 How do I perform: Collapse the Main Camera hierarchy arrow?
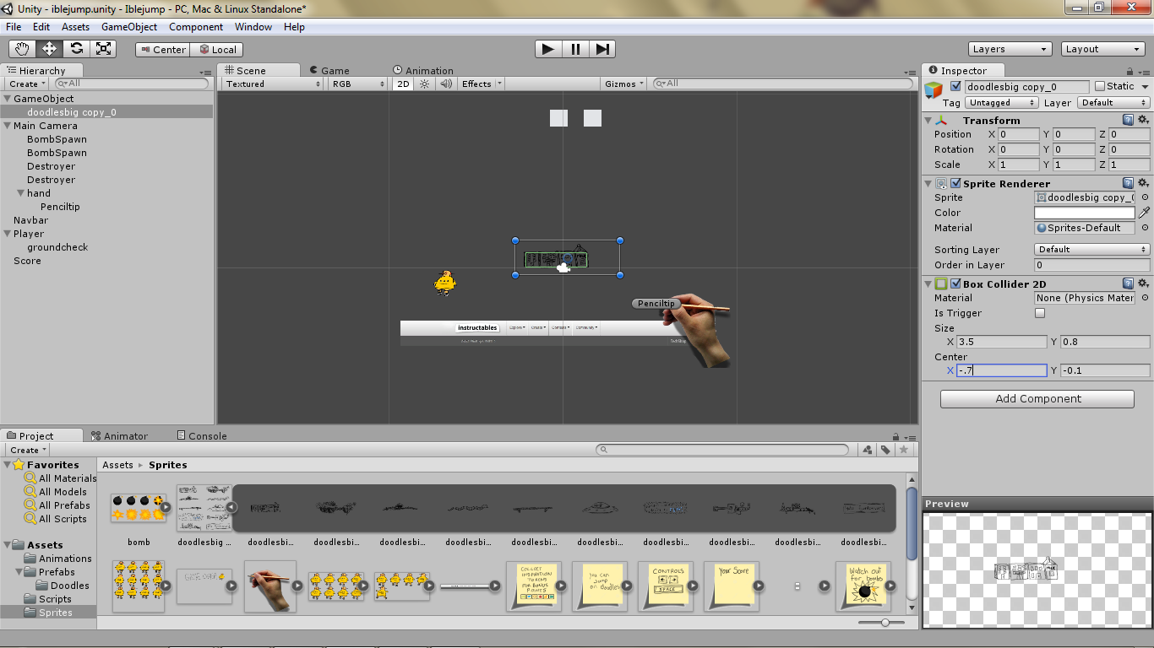click(7, 126)
